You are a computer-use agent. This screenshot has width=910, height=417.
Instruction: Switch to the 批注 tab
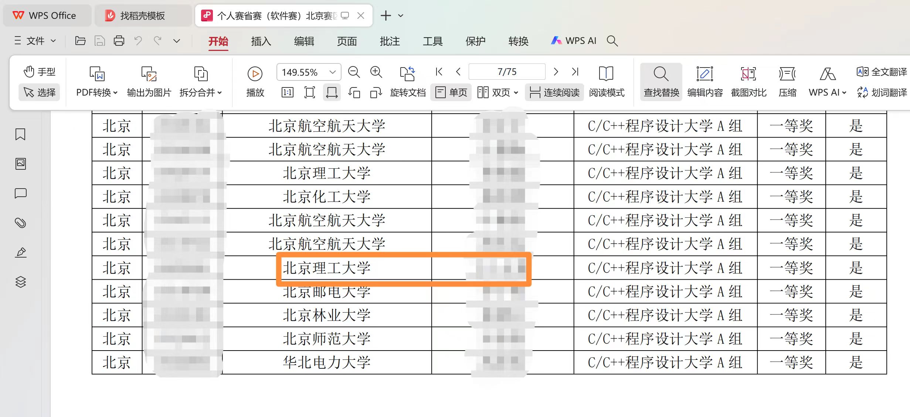click(x=390, y=41)
